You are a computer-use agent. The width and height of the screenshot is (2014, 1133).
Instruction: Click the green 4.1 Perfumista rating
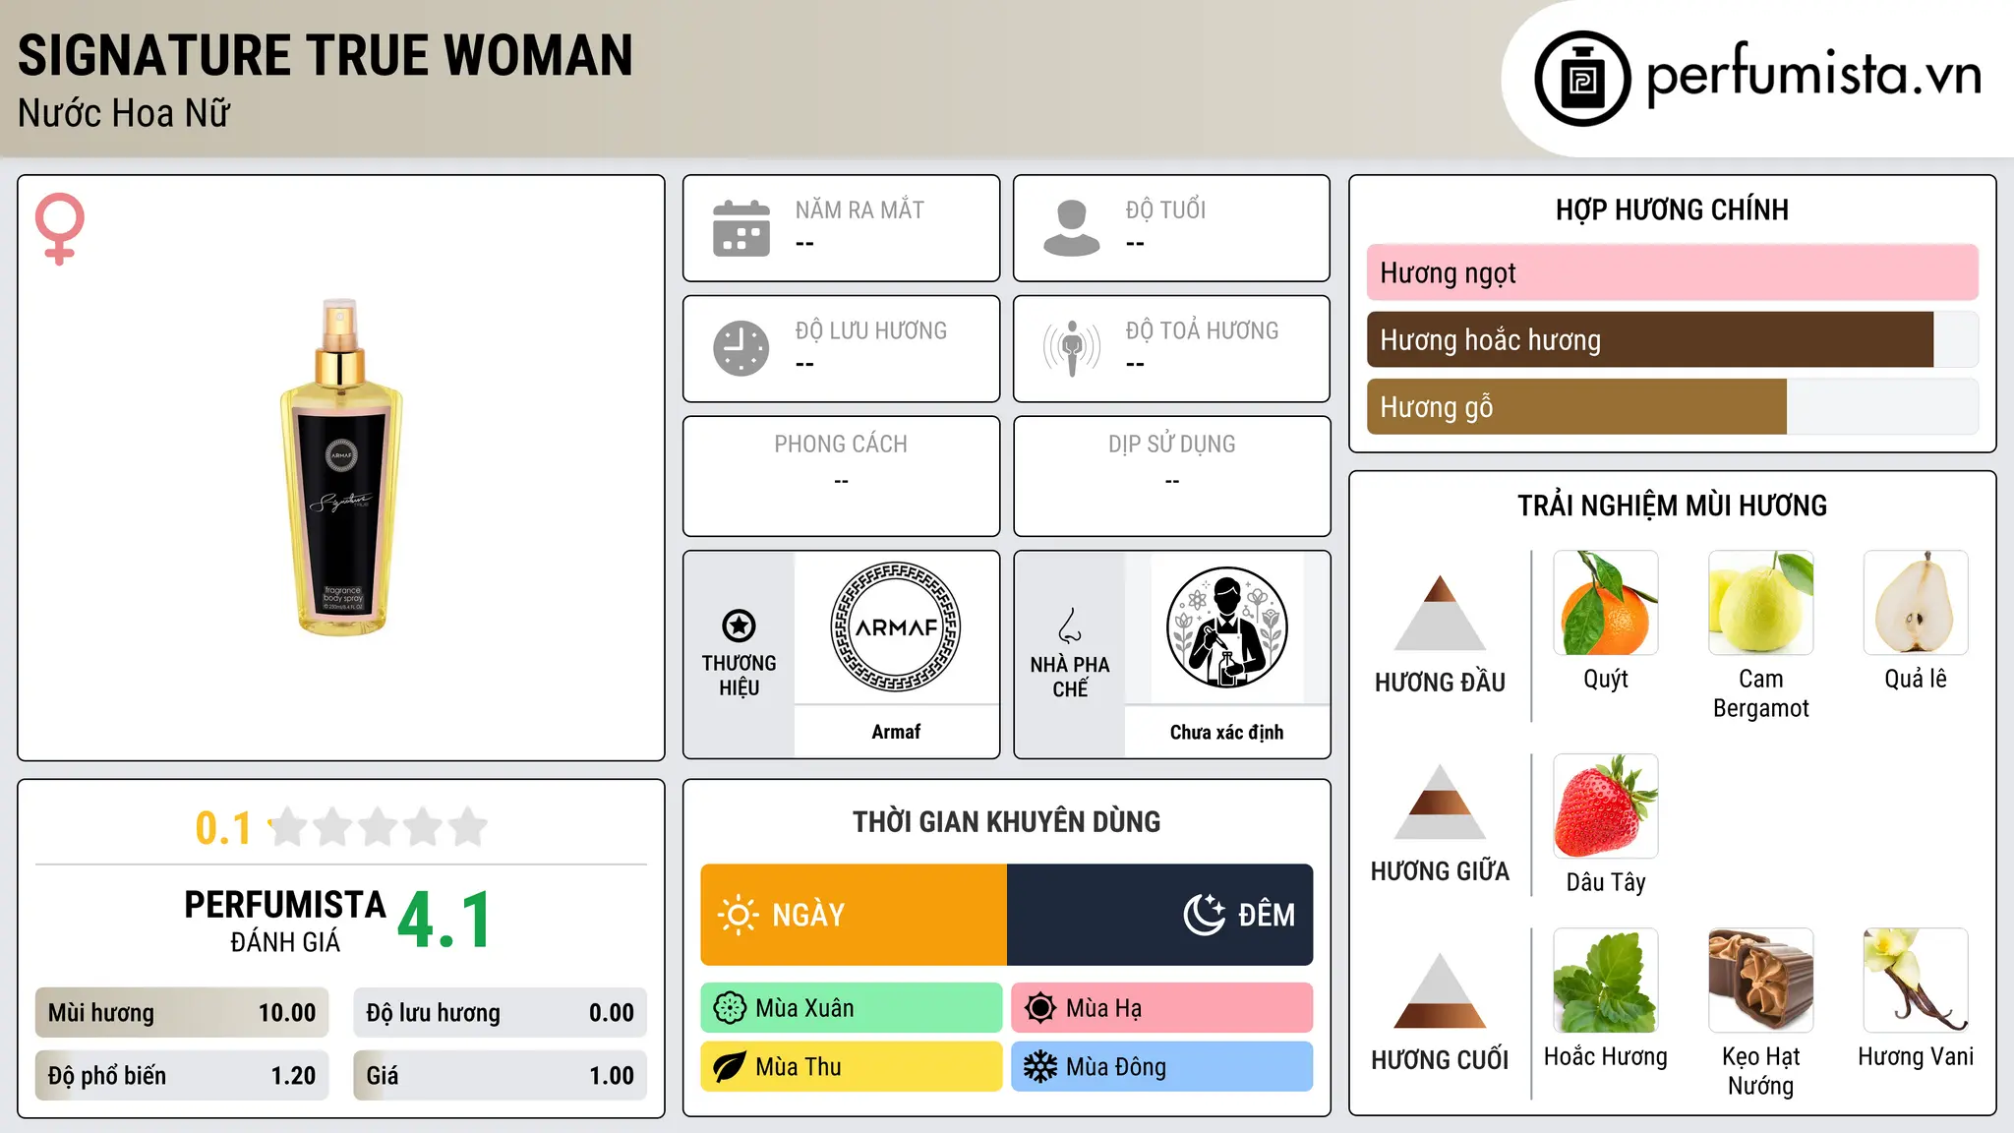[444, 921]
